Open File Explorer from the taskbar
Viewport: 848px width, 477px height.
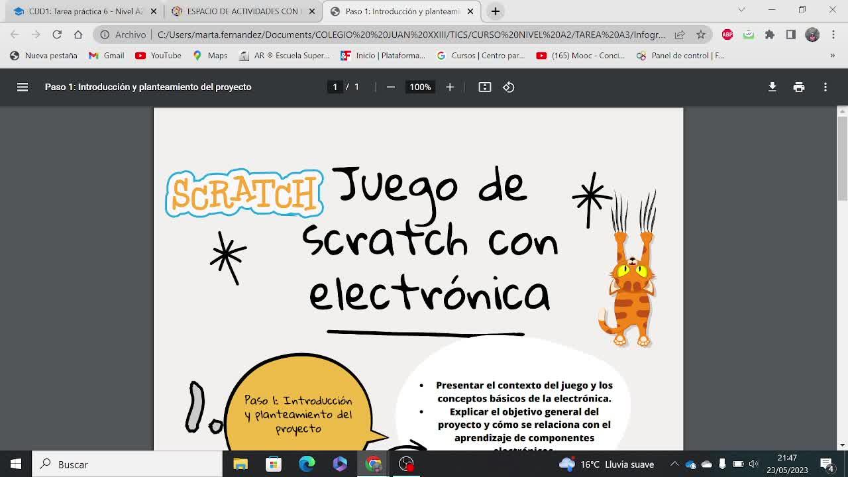(240, 464)
